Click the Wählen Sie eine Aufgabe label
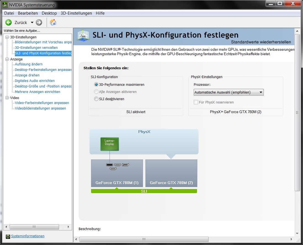 tap(22, 31)
